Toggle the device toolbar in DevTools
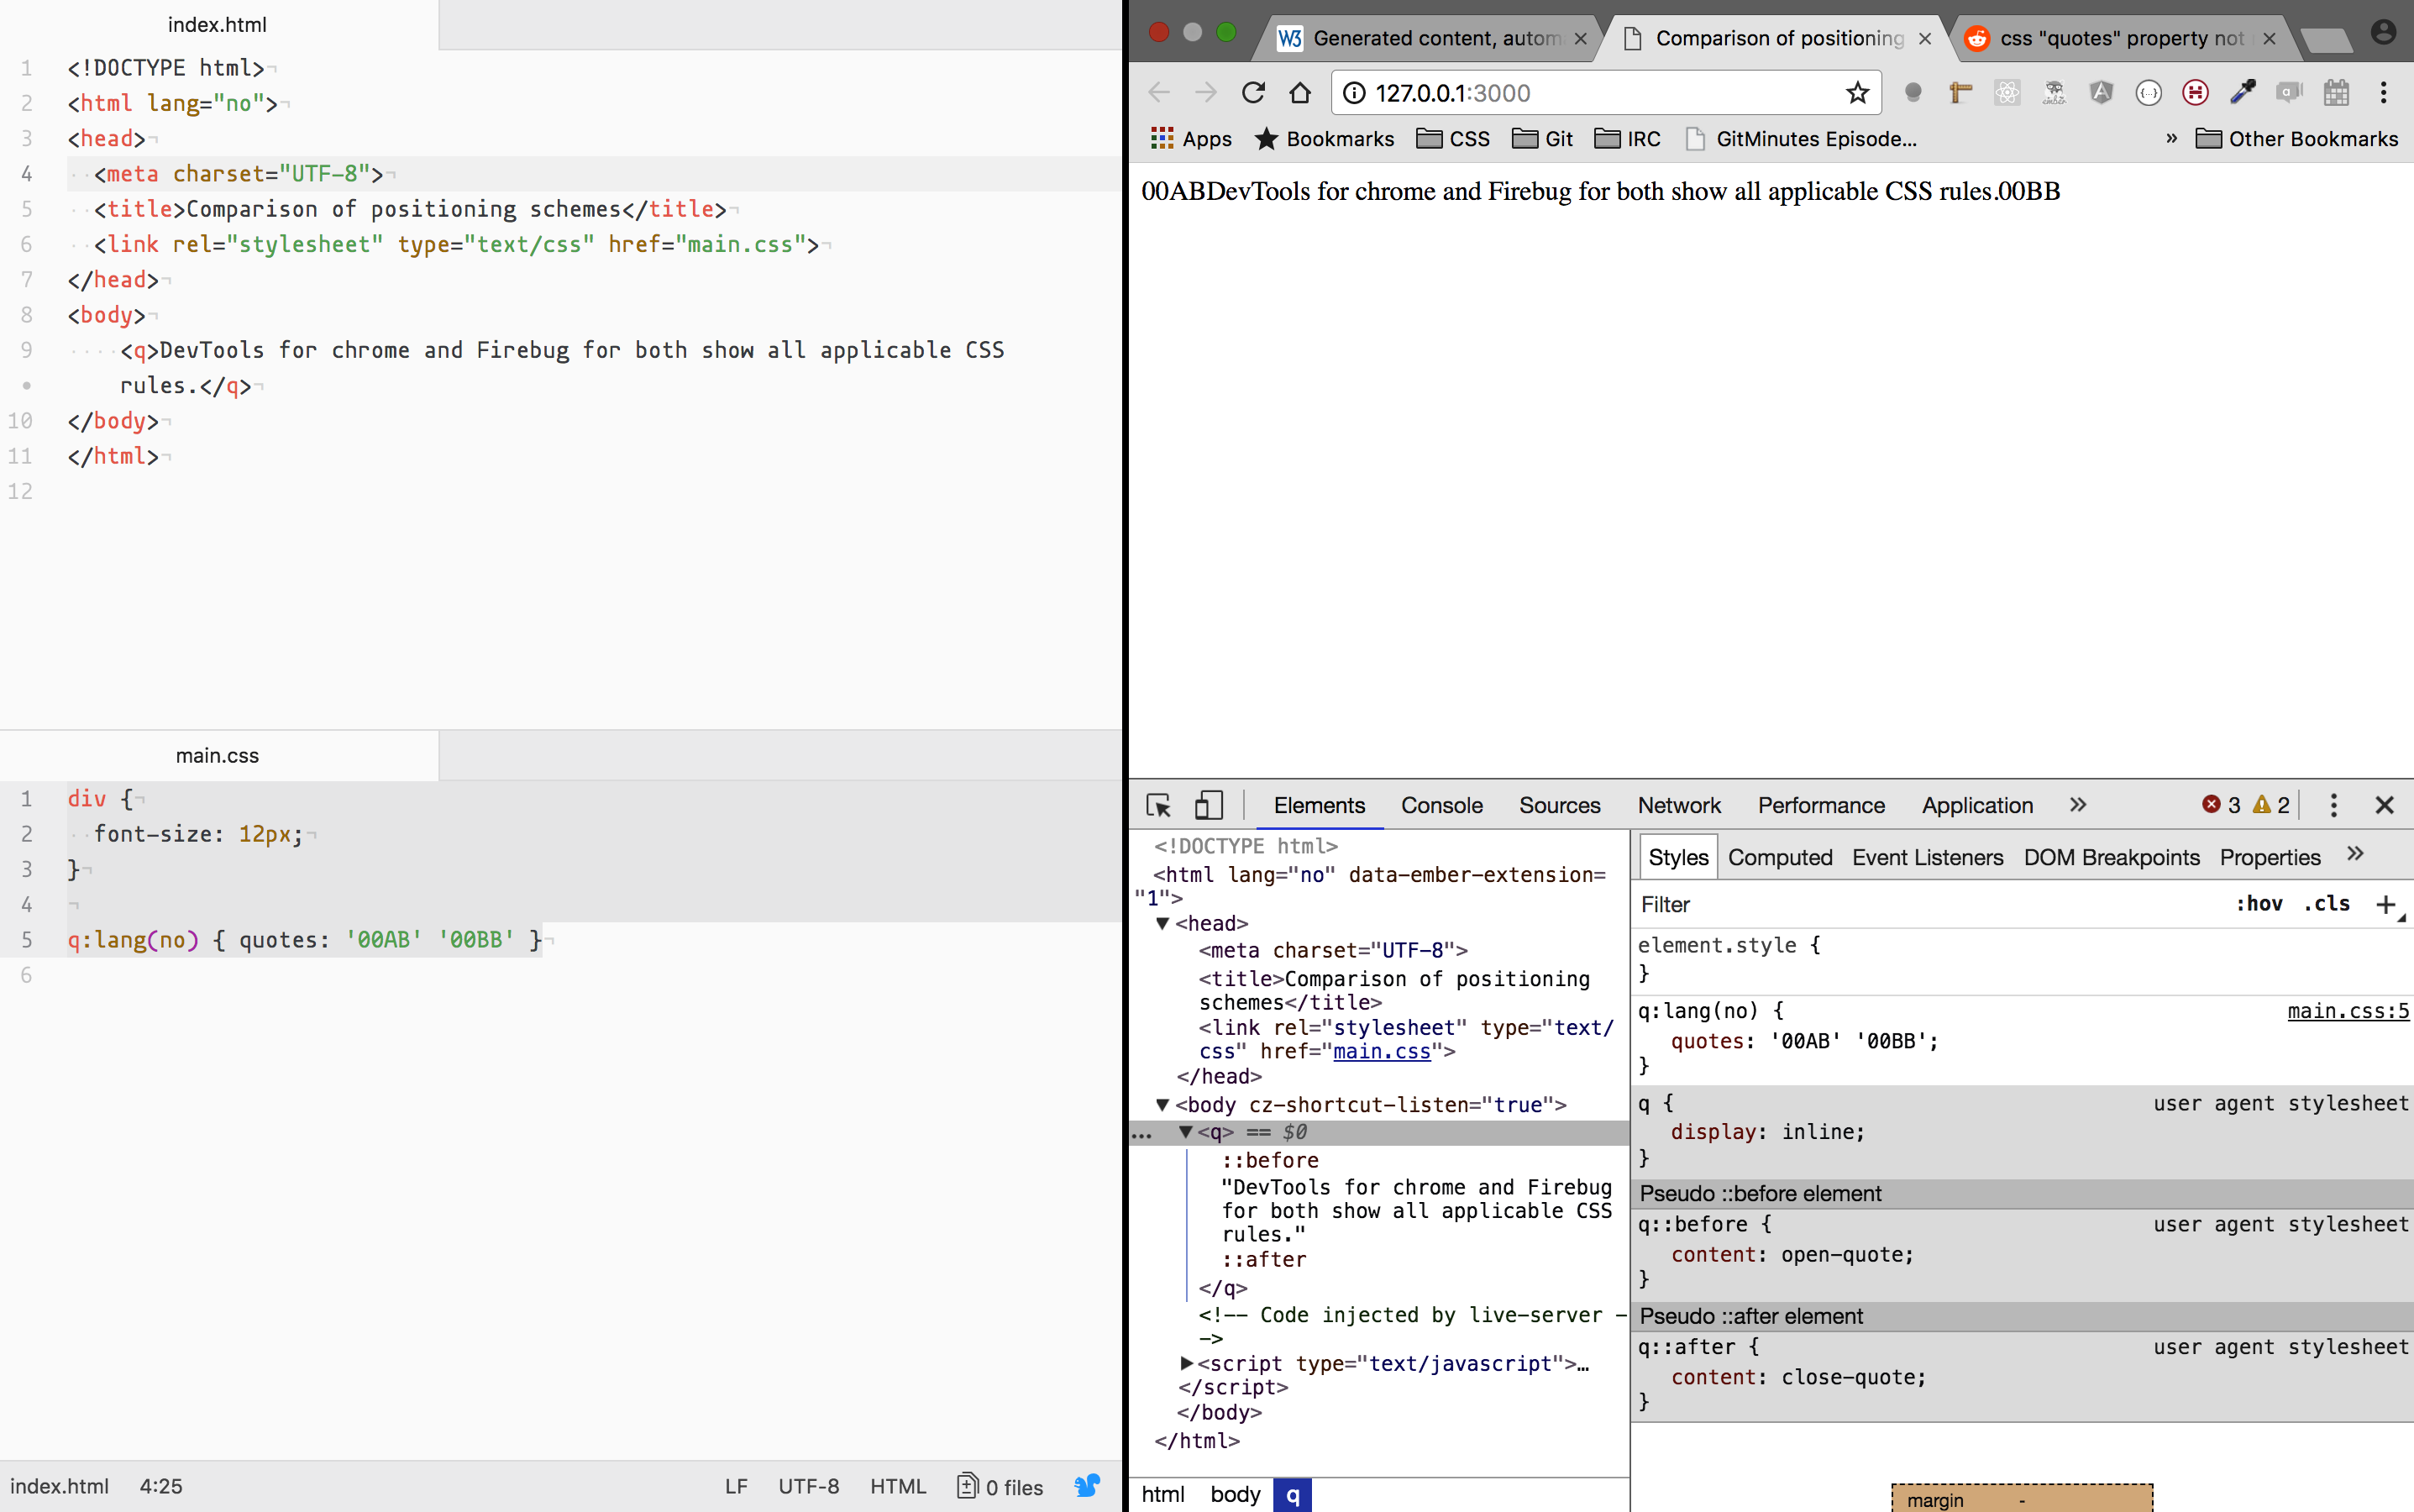The image size is (2414, 1512). [1209, 805]
